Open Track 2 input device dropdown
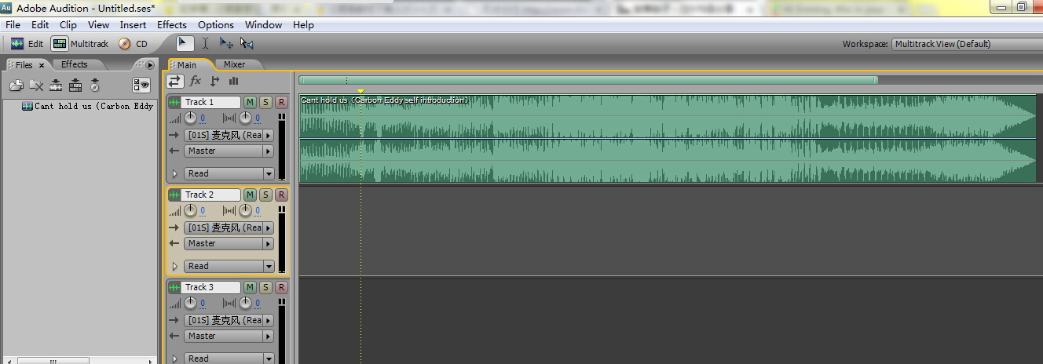The image size is (1043, 364). [x=229, y=227]
